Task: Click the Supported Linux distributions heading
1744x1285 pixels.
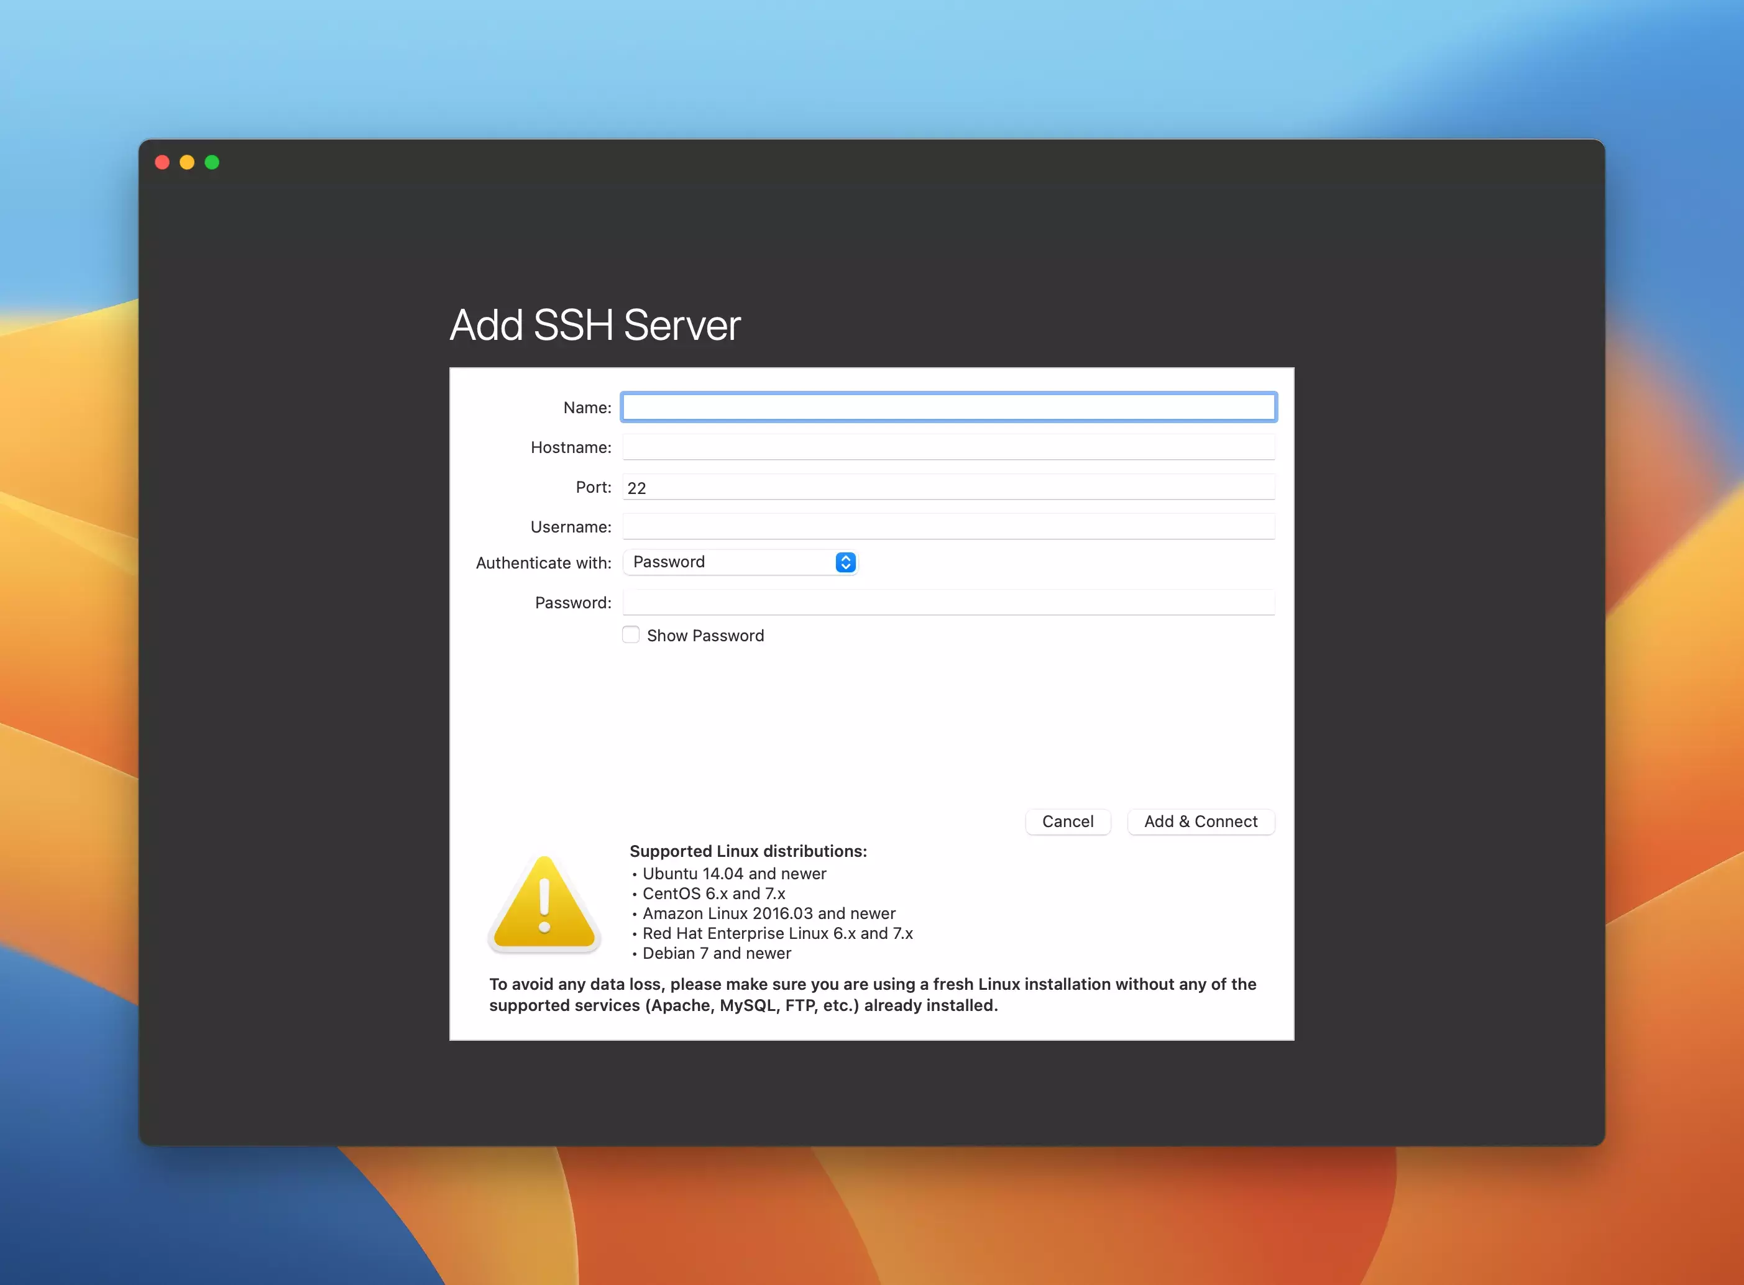Action: pyautogui.click(x=748, y=851)
